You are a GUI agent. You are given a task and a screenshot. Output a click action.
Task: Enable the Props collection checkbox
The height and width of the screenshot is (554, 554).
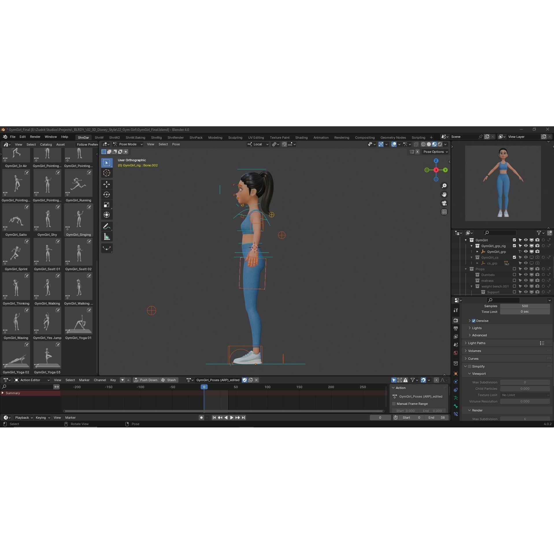coord(514,269)
